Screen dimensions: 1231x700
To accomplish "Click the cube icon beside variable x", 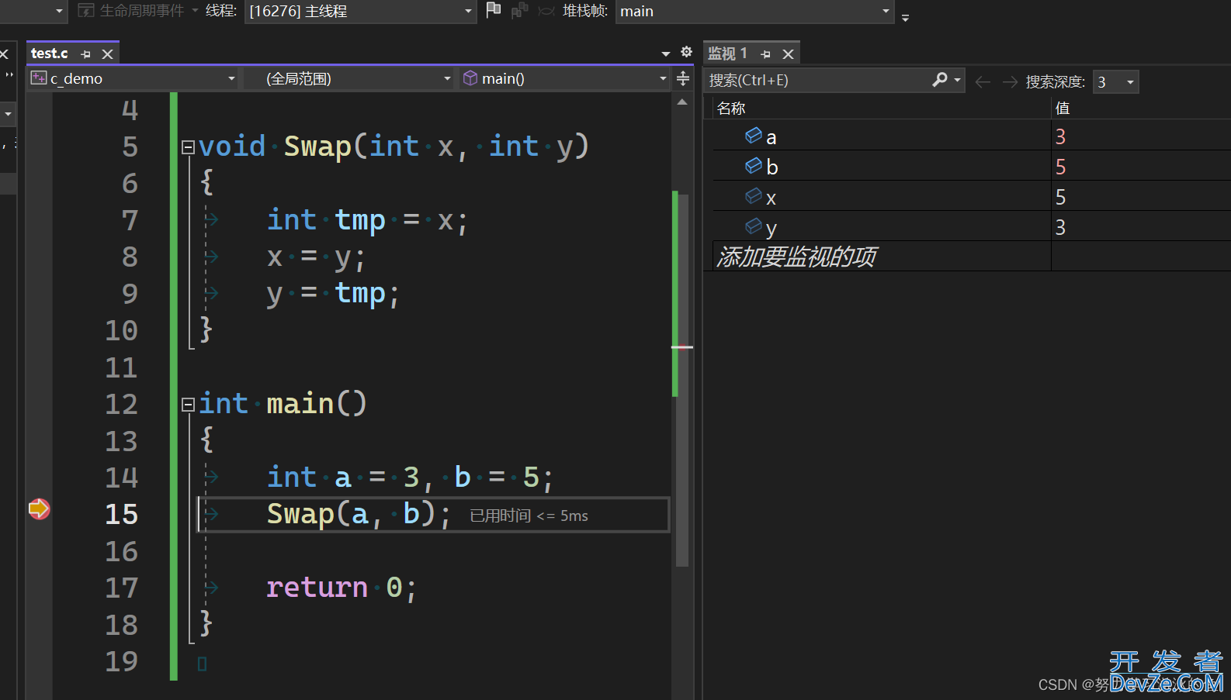I will point(753,196).
